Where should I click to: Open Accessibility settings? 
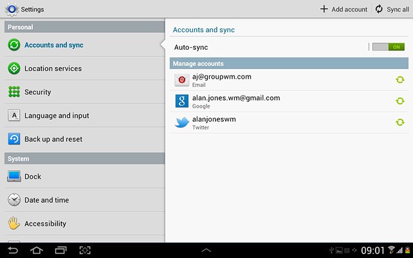pyautogui.click(x=85, y=223)
